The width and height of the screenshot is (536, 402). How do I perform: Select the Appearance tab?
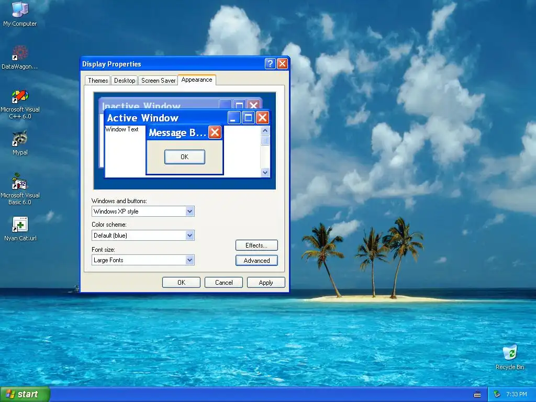tap(197, 80)
